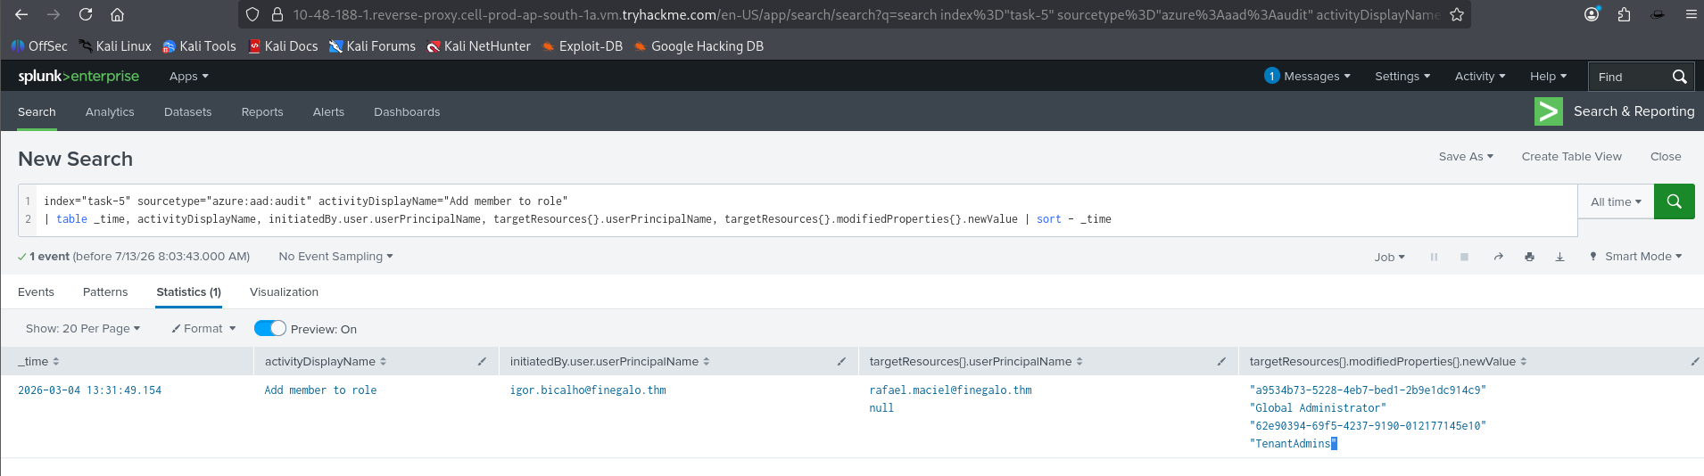The width and height of the screenshot is (1704, 476).
Task: Reload the page with the refresh icon
Action: (x=86, y=14)
